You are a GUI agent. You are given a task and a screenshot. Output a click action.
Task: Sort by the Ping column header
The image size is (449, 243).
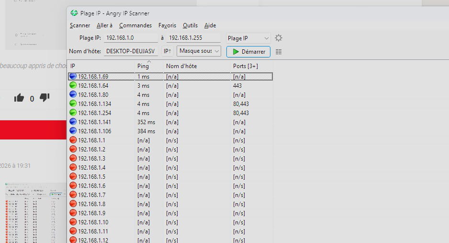(143, 66)
